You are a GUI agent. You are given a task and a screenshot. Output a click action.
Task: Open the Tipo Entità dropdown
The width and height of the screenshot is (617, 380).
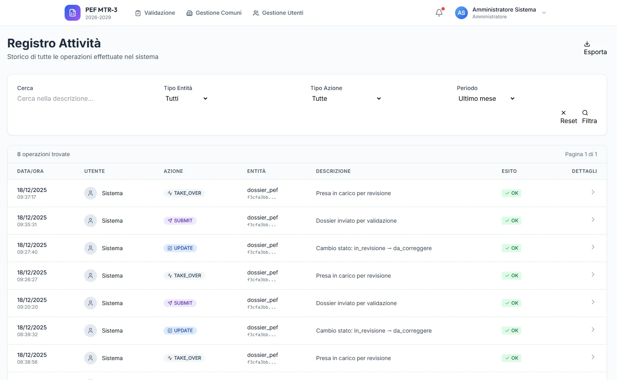point(187,98)
